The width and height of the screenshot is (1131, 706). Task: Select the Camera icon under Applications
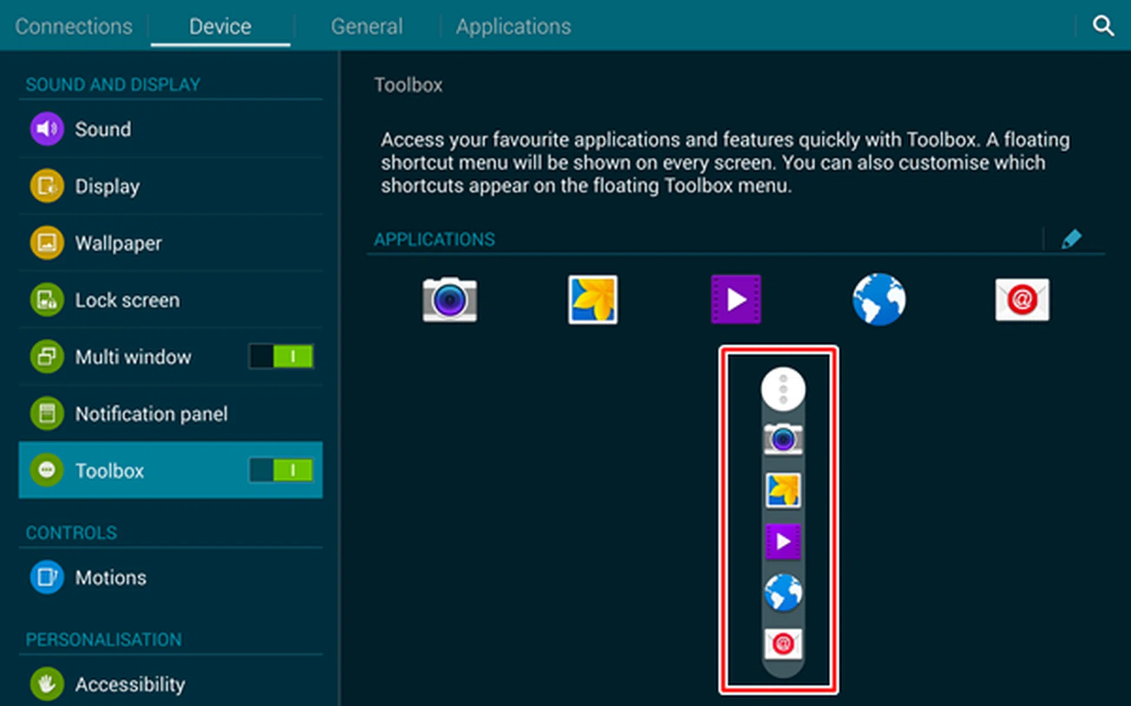click(x=451, y=299)
